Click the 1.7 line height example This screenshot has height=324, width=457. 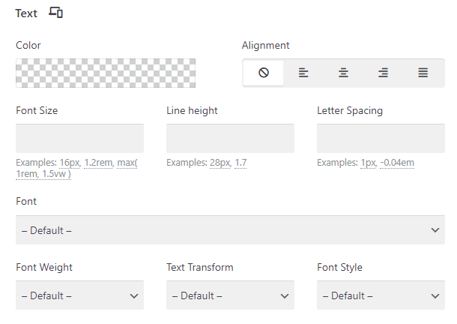point(240,163)
